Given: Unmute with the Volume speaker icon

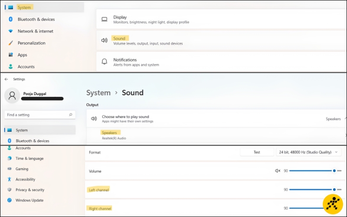Looking at the screenshot, I should coord(278,171).
